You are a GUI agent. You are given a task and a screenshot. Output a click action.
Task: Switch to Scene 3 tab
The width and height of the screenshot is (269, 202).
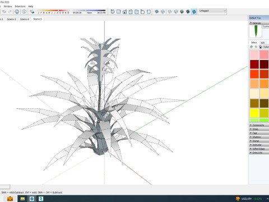tap(12, 19)
